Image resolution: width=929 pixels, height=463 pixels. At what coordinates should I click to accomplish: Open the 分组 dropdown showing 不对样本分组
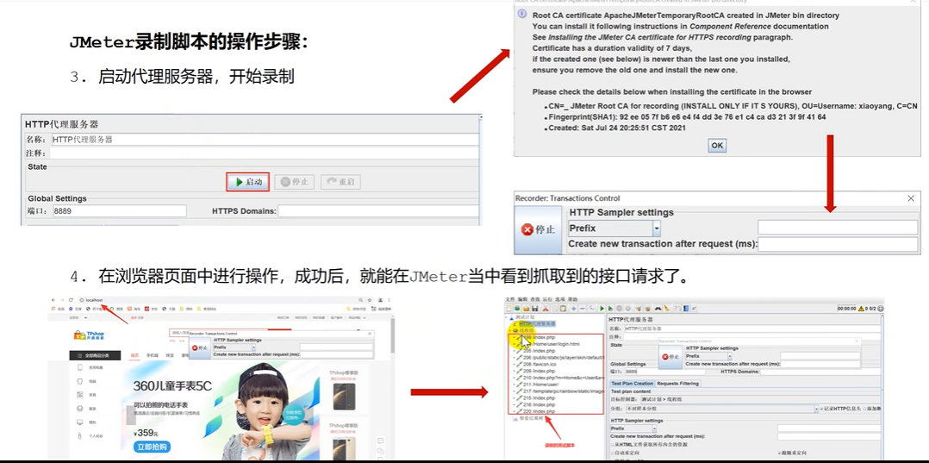click(816, 409)
